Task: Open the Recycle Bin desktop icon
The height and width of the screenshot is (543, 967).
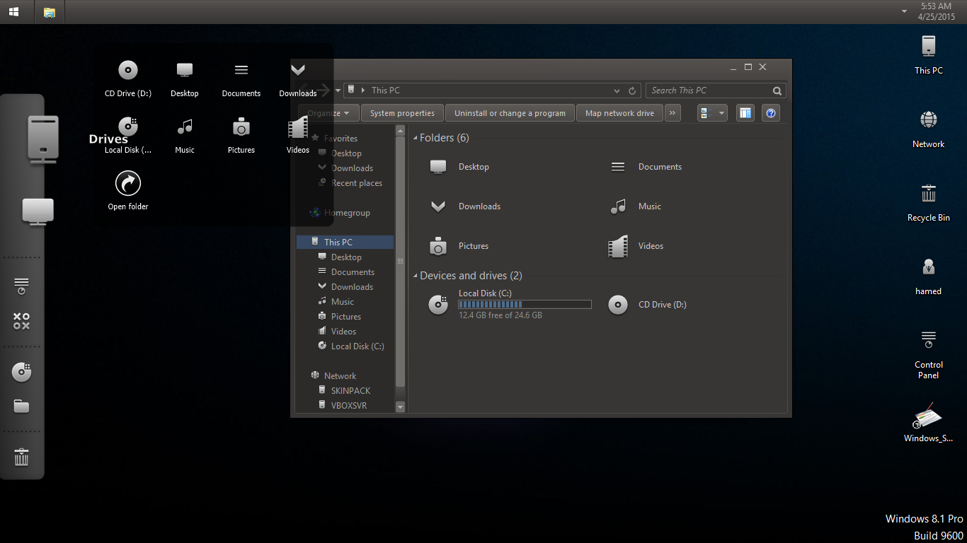Action: [x=928, y=194]
